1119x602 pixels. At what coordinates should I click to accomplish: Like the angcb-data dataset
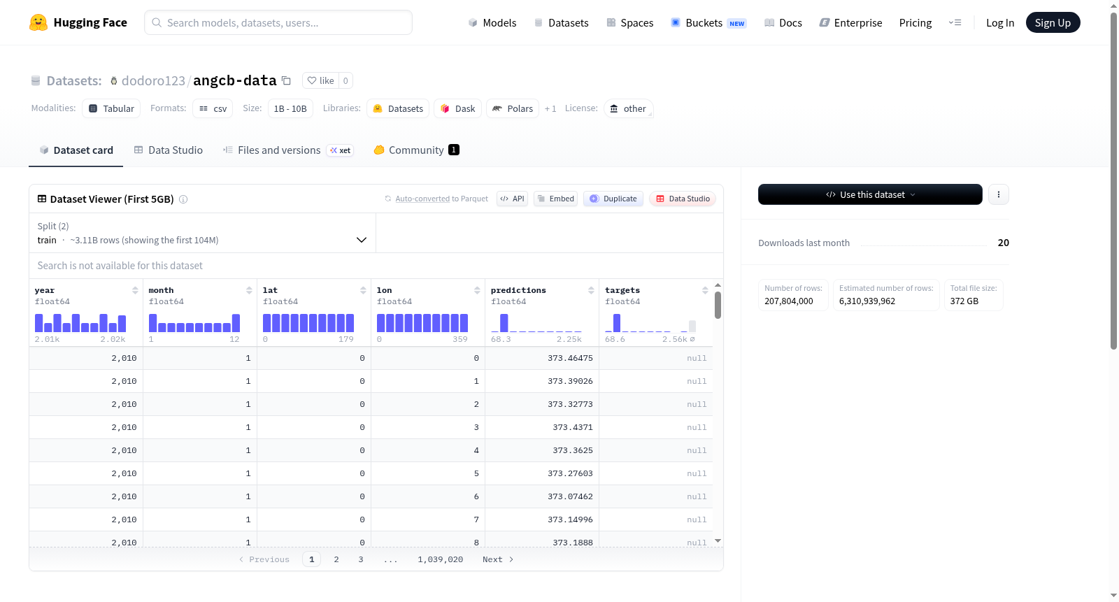tap(321, 80)
